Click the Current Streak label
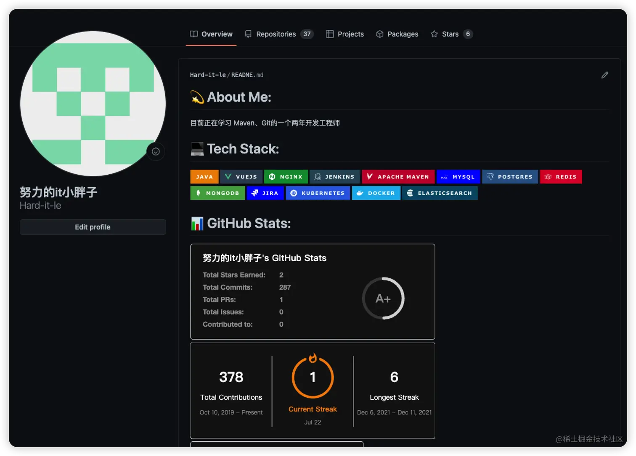The width and height of the screenshot is (636, 456). point(313,409)
